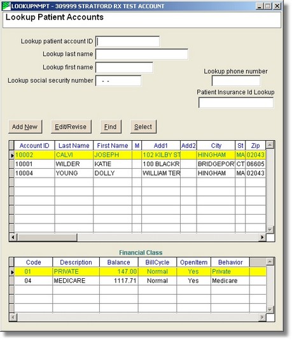292x340 pixels.
Task: Click the JOSEPH first name cell
Action: (113, 155)
